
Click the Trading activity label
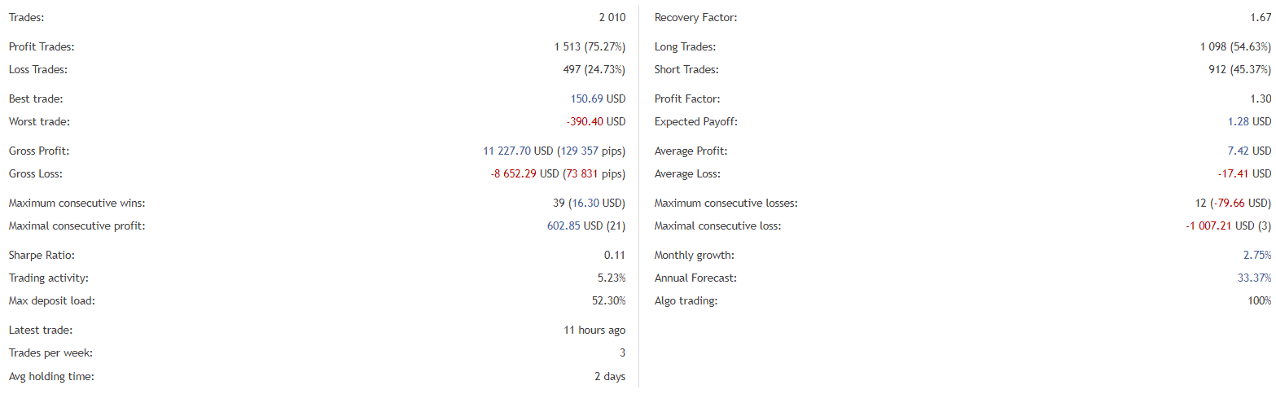coord(49,278)
